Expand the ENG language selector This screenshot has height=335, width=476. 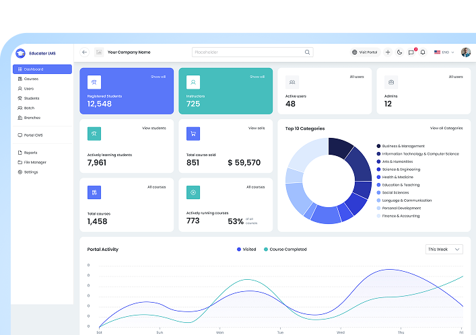(444, 52)
